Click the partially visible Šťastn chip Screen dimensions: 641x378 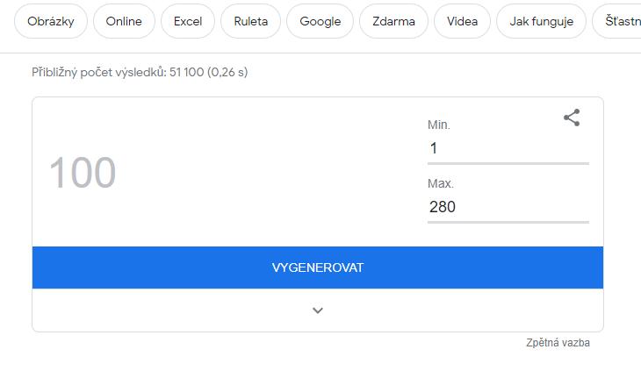click(x=622, y=22)
